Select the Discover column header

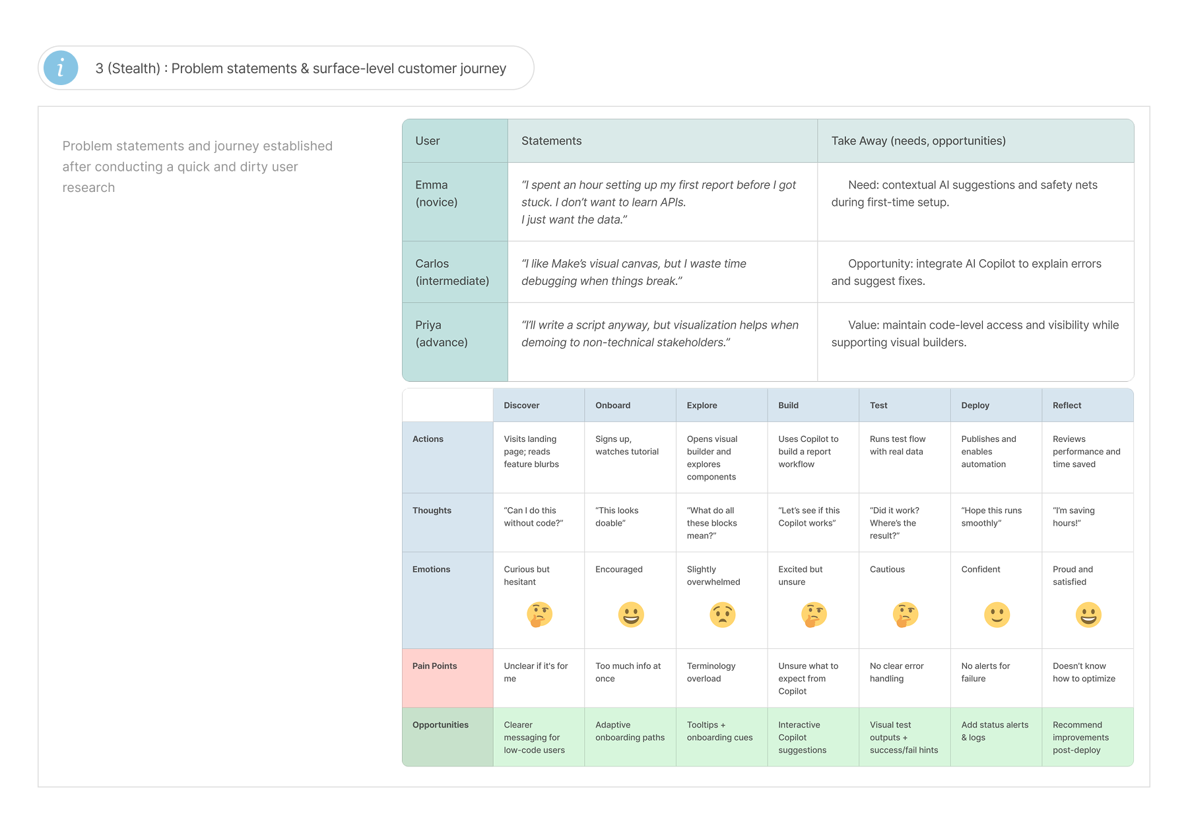[x=539, y=405]
